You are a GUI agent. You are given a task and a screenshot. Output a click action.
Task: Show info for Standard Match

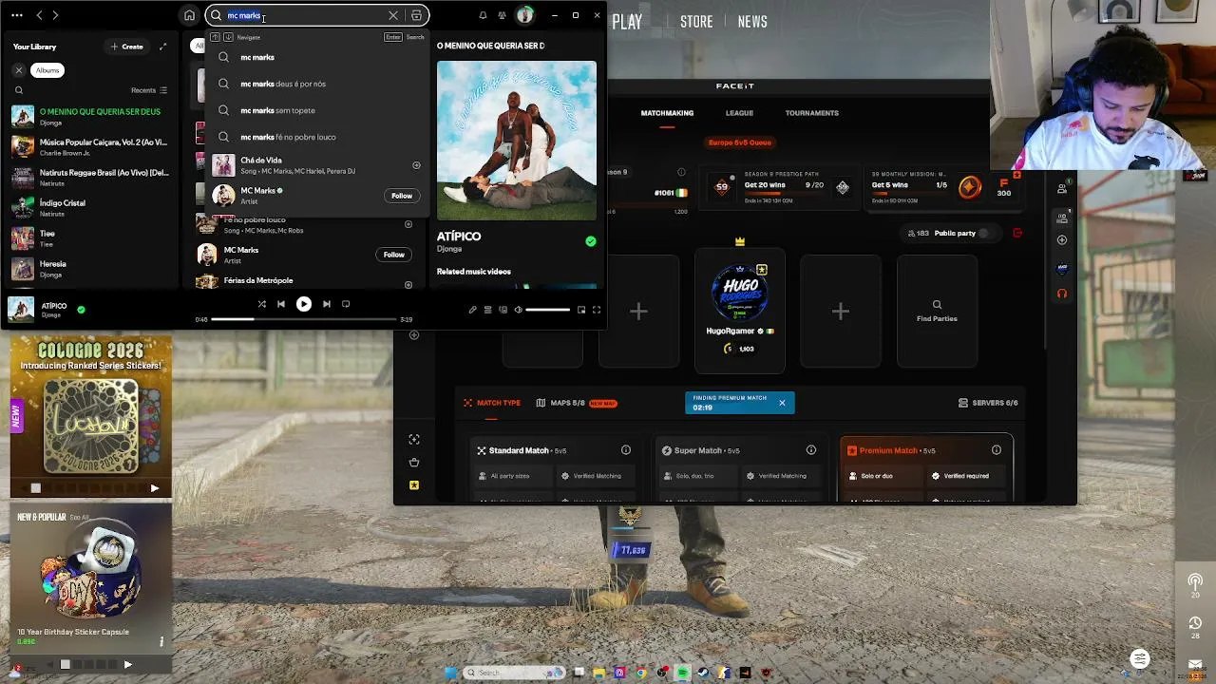(626, 450)
